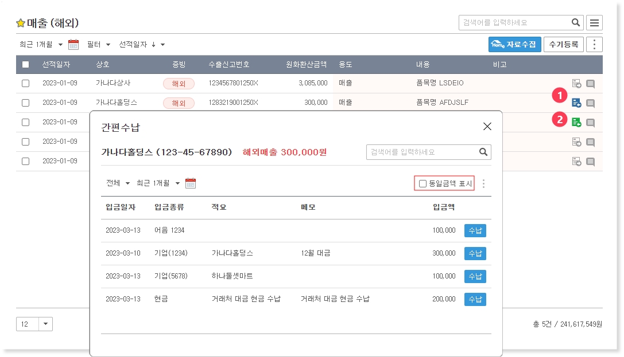Open the calendar icon inside 간편수납 dialog

191,183
